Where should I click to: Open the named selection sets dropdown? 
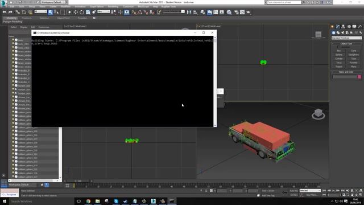(173, 11)
